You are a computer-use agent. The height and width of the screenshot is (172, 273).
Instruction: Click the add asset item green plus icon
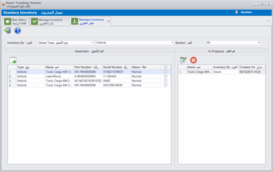tap(13, 60)
